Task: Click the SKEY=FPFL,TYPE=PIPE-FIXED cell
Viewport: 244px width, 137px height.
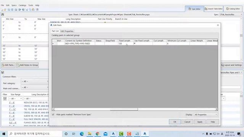Action: (80, 44)
